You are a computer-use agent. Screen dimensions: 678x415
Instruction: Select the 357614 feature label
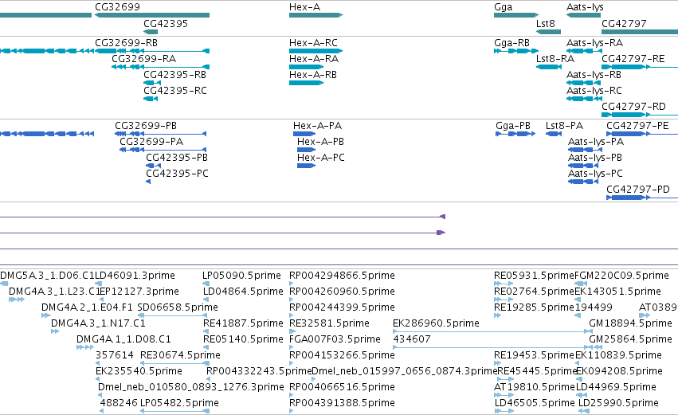[115, 355]
